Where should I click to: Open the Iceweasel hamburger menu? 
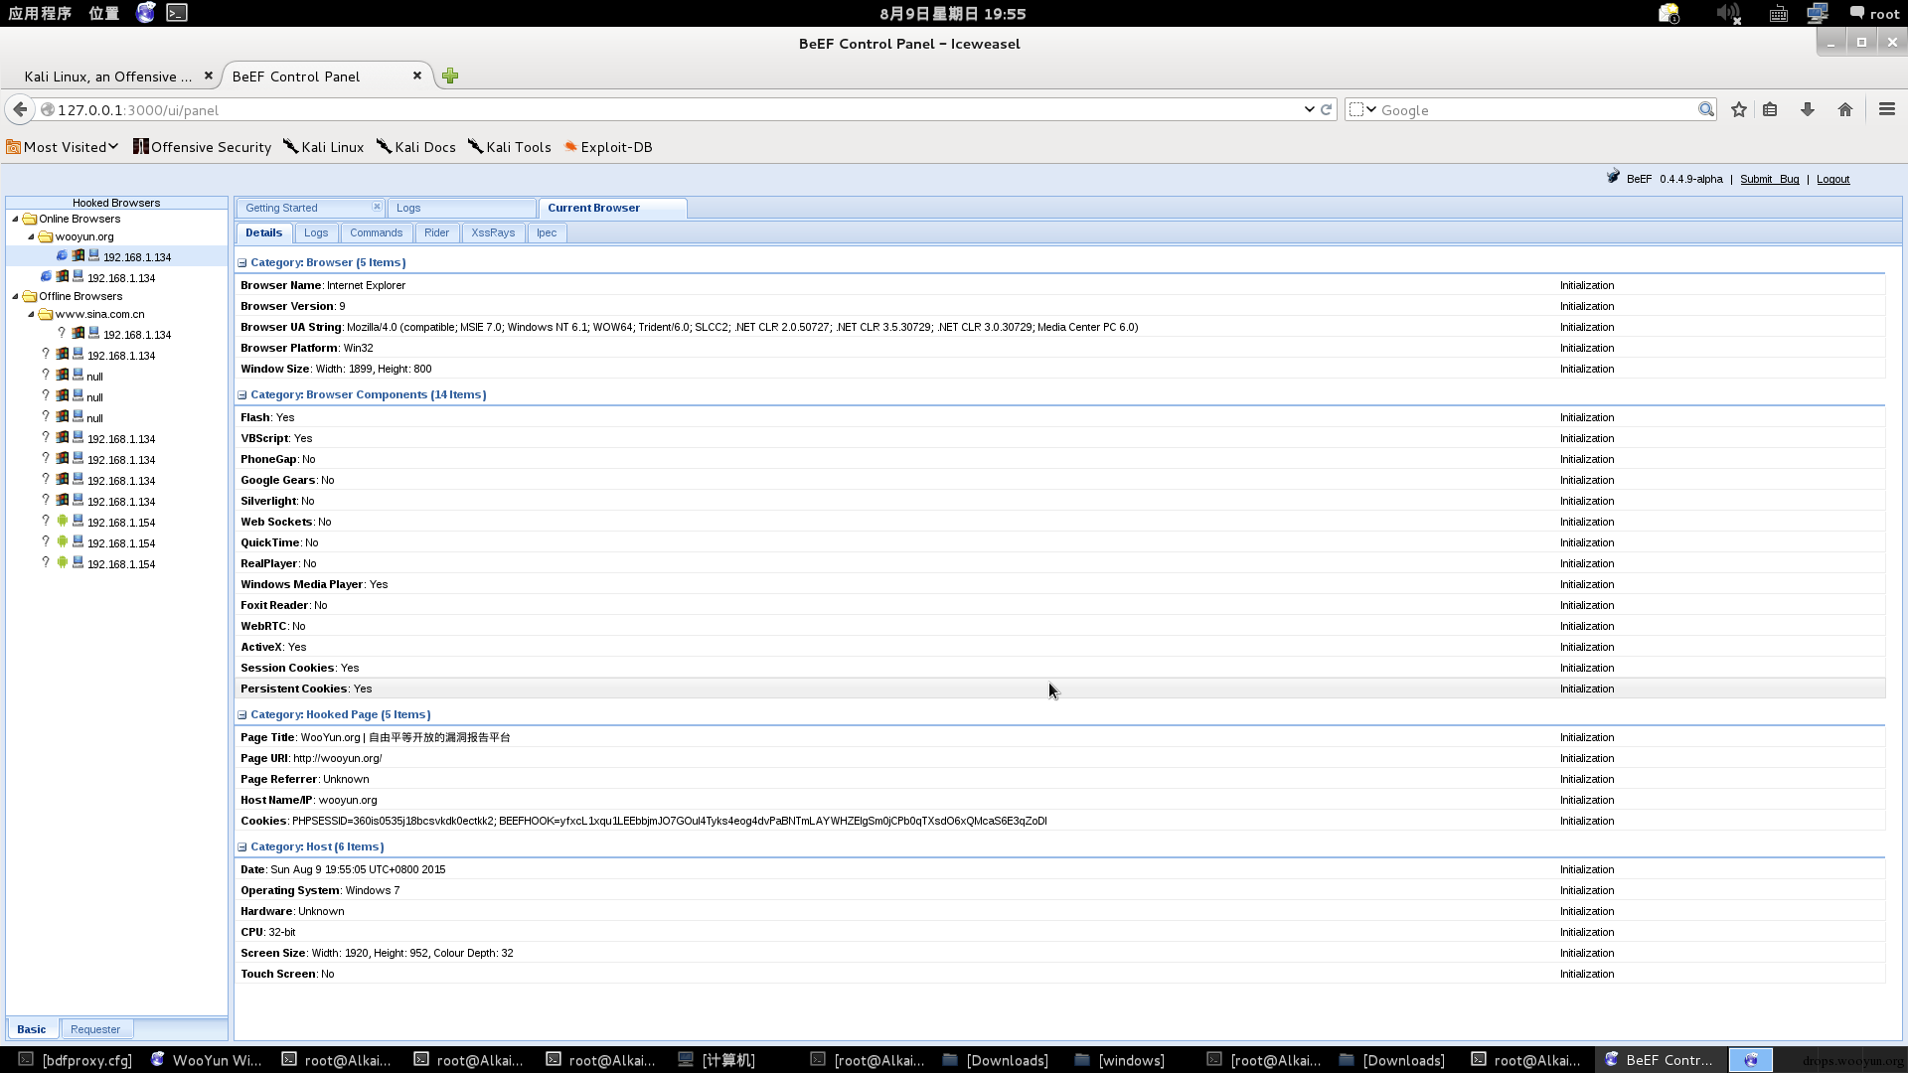click(x=1887, y=109)
